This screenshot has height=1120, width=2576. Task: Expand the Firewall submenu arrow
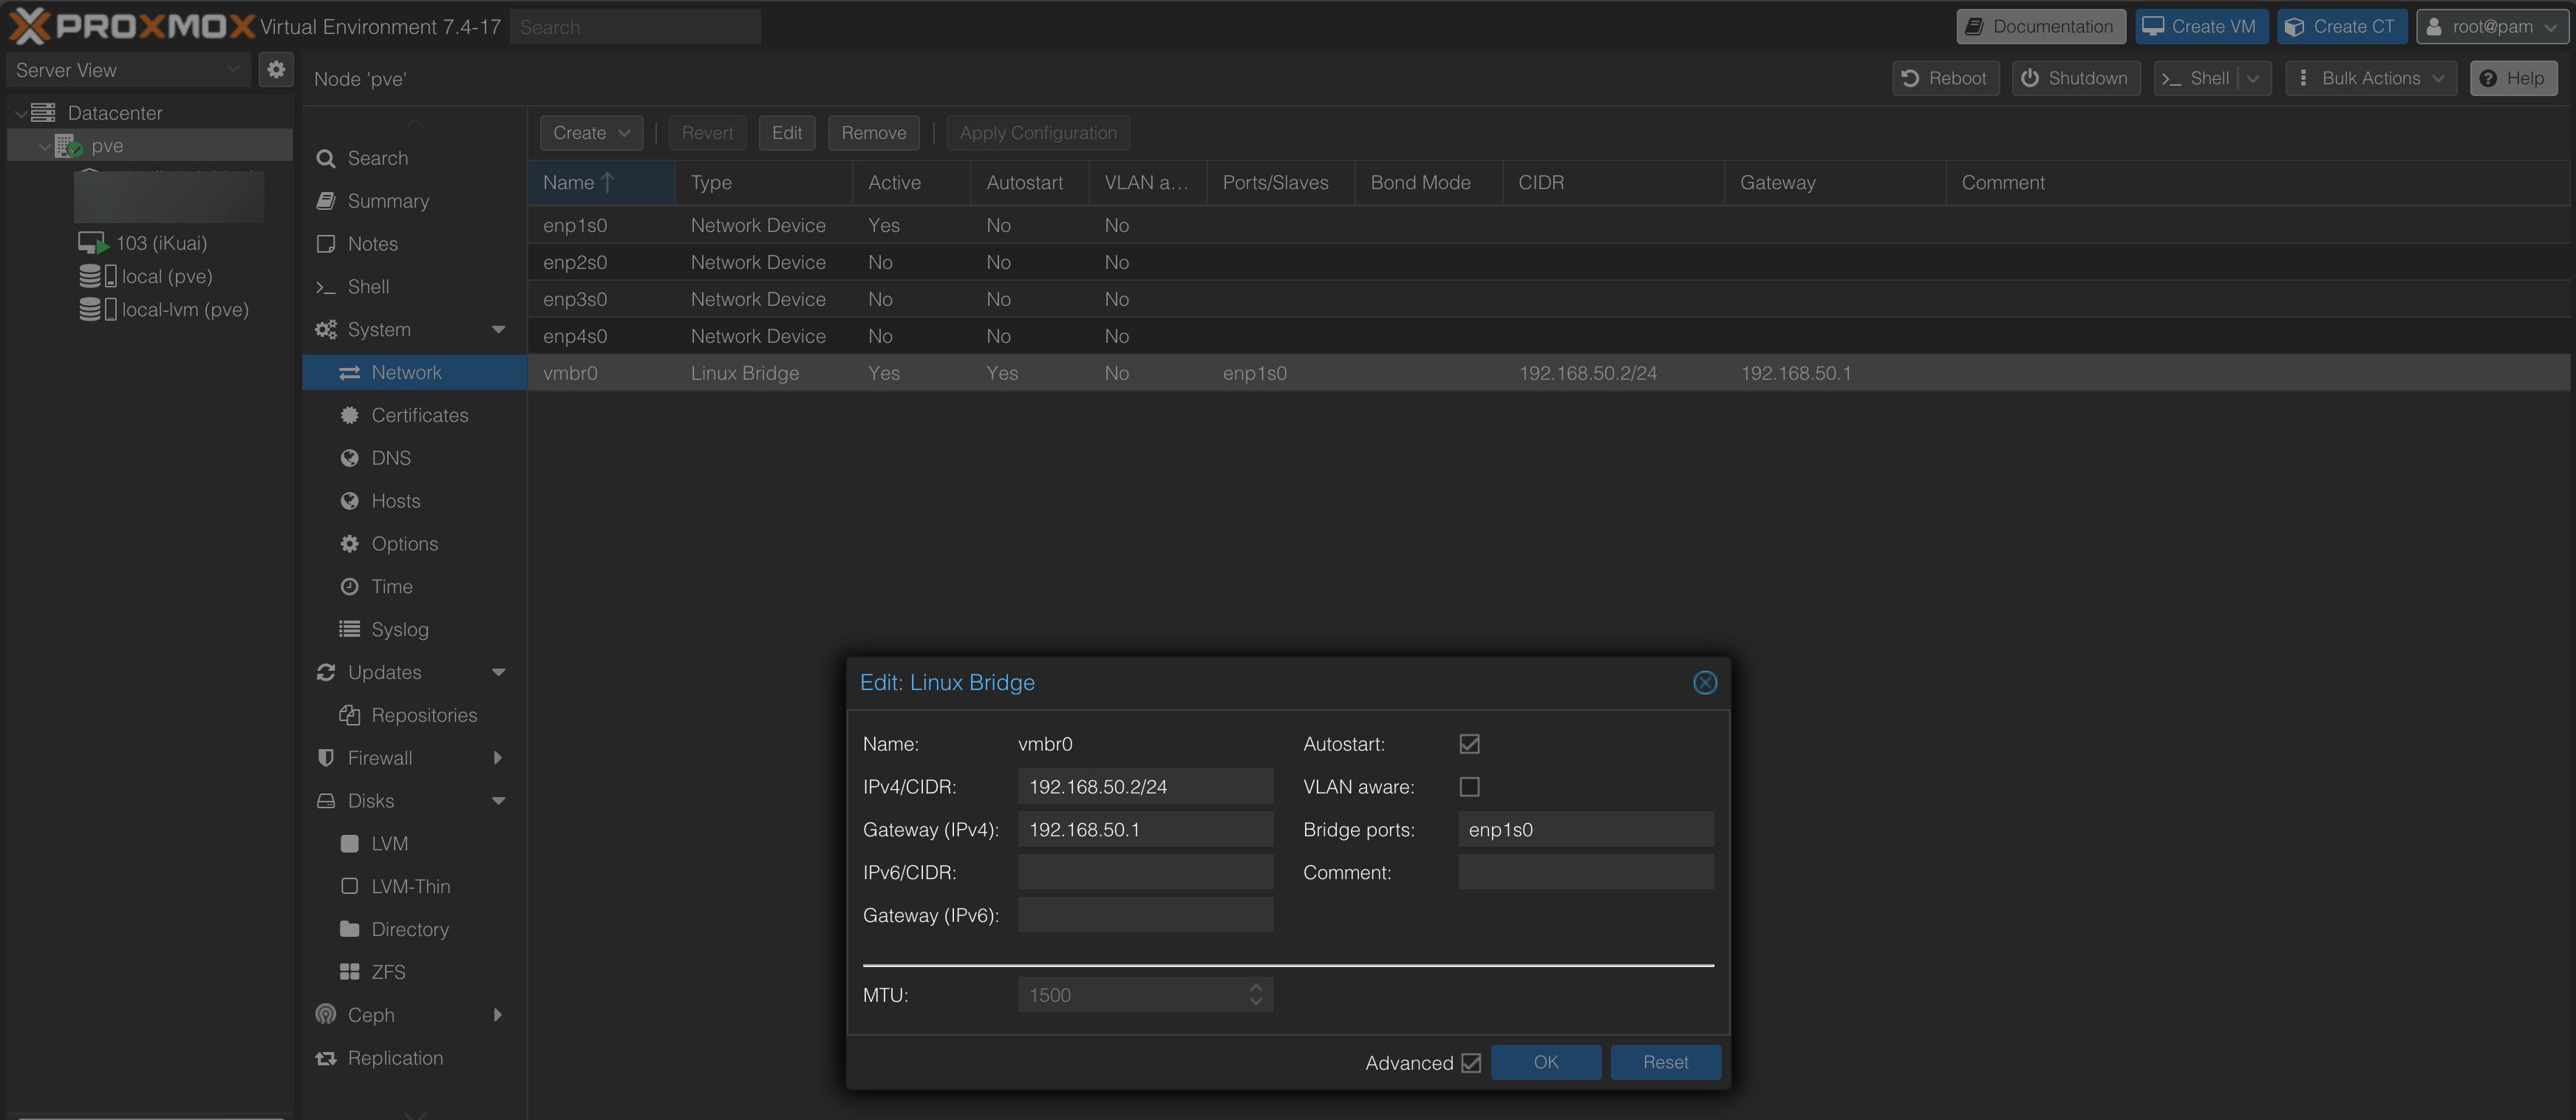coord(498,758)
